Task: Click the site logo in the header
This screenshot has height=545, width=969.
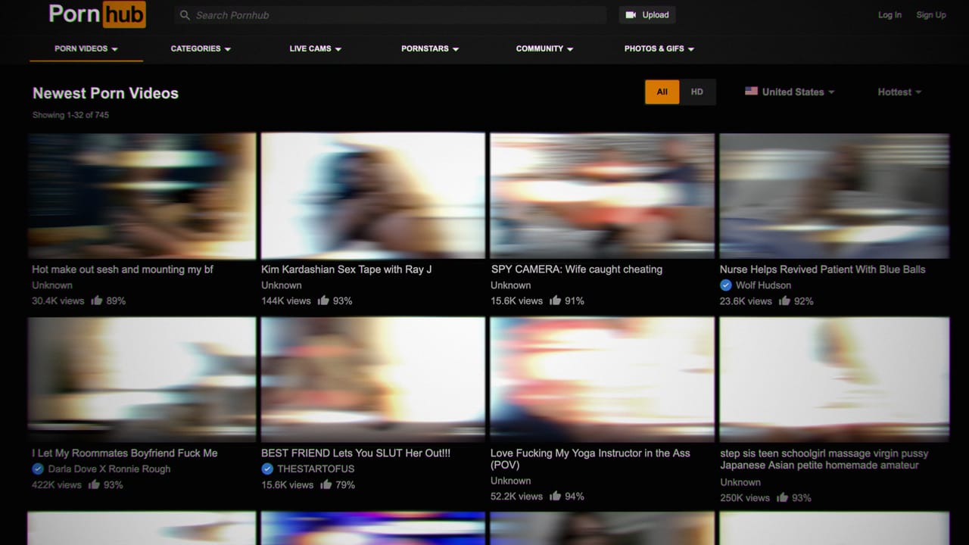Action: (97, 14)
